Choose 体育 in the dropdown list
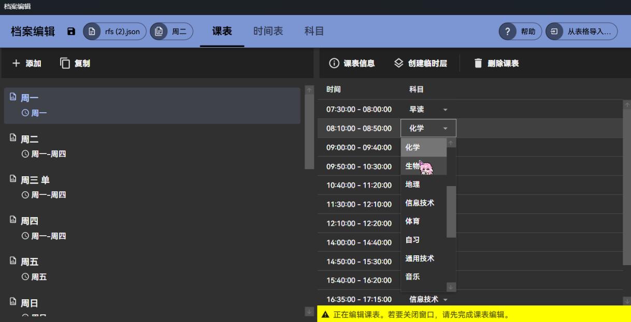Screen dimensions: 631x322 pyautogui.click(x=424, y=221)
